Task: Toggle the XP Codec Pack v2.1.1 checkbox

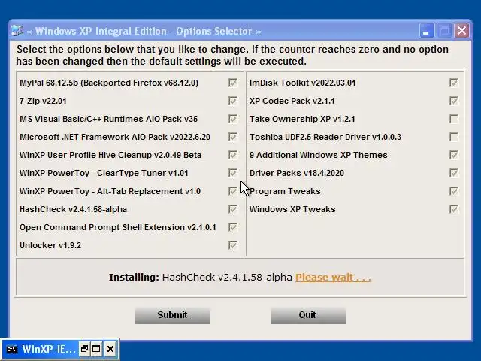Action: pos(454,101)
